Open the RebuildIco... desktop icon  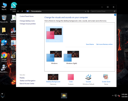[x=4, y=69]
